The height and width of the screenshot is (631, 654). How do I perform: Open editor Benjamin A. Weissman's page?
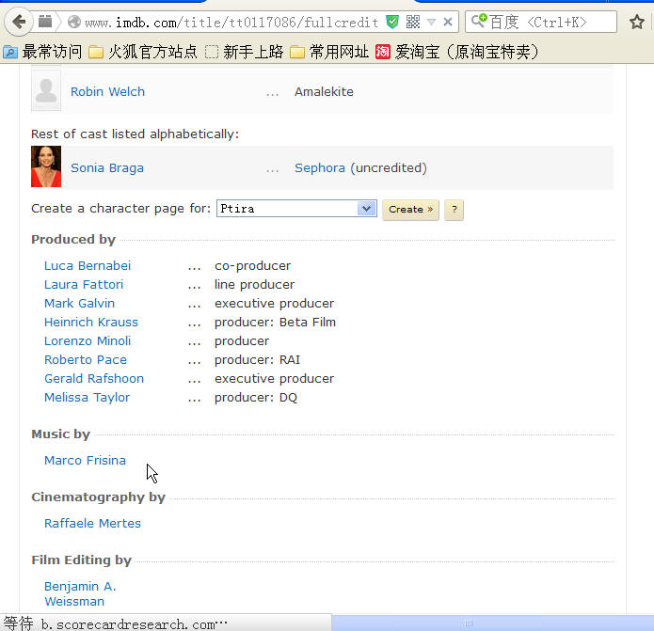80,594
